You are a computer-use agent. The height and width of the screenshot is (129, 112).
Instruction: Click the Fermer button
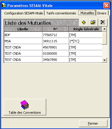tap(93, 123)
